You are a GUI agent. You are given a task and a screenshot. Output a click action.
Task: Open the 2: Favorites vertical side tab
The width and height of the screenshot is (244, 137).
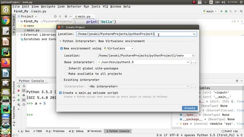pyautogui.click(x=14, y=116)
